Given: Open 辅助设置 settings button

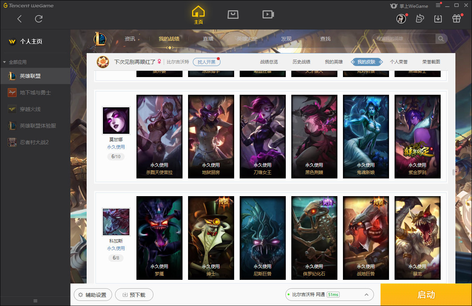Looking at the screenshot, I should point(93,295).
